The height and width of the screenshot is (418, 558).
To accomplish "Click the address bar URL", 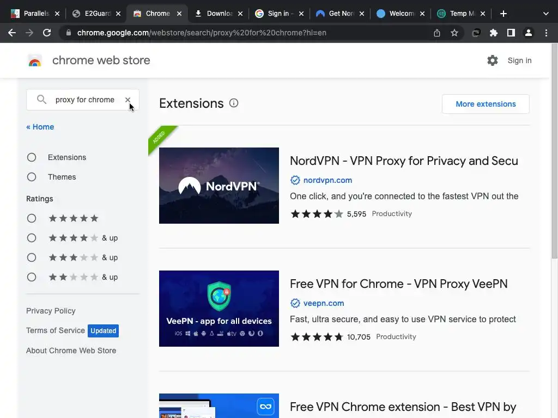I will point(202,33).
